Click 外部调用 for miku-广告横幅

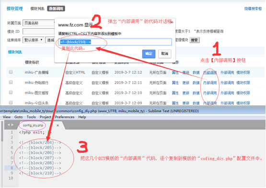[227, 73]
